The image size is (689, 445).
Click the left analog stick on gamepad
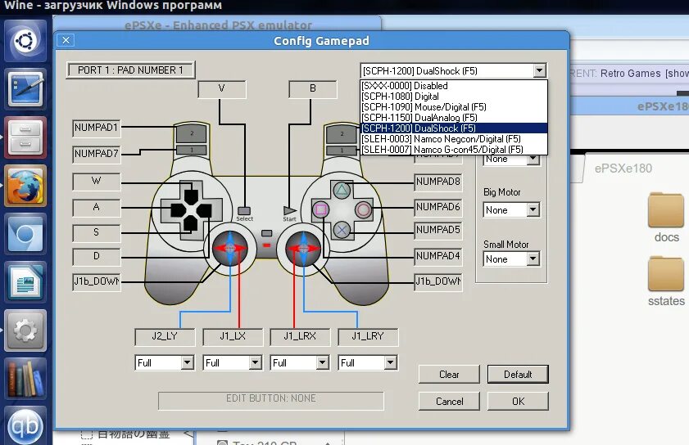230,249
